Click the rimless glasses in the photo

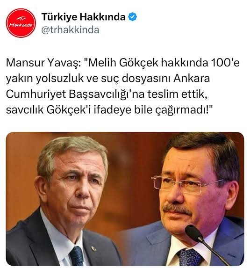click(186, 185)
